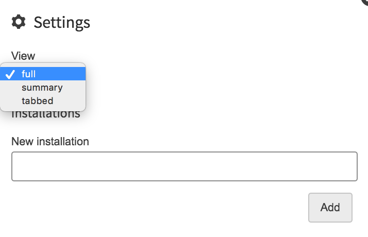Switch the view mode to tabbed
The width and height of the screenshot is (368, 237).
point(43,101)
